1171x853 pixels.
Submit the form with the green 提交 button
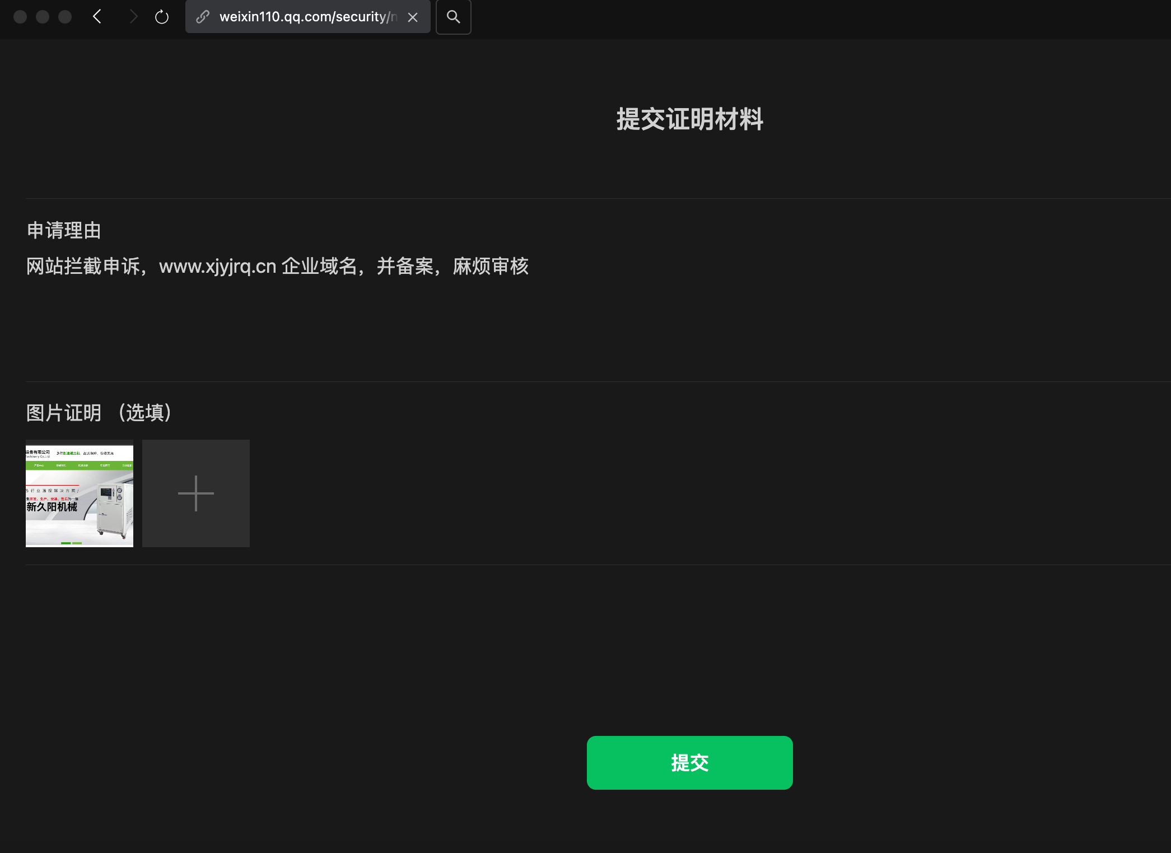click(689, 763)
